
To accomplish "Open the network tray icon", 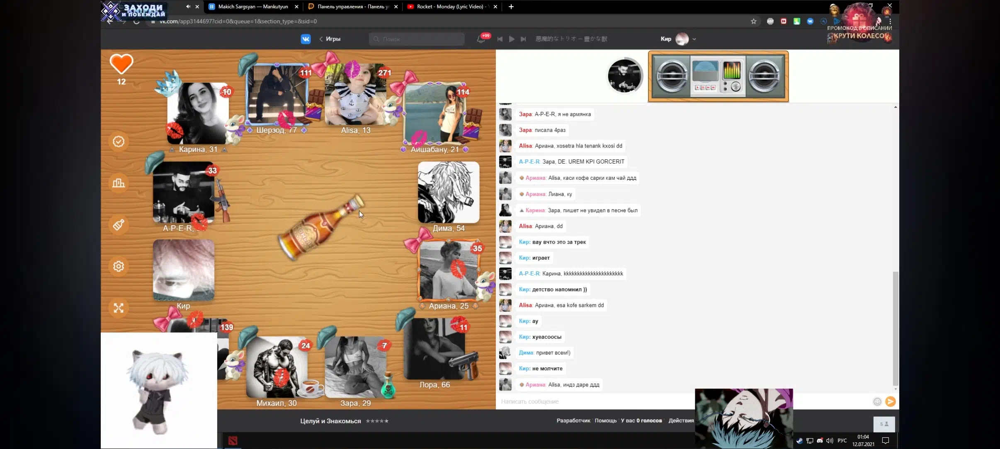I will (x=810, y=441).
